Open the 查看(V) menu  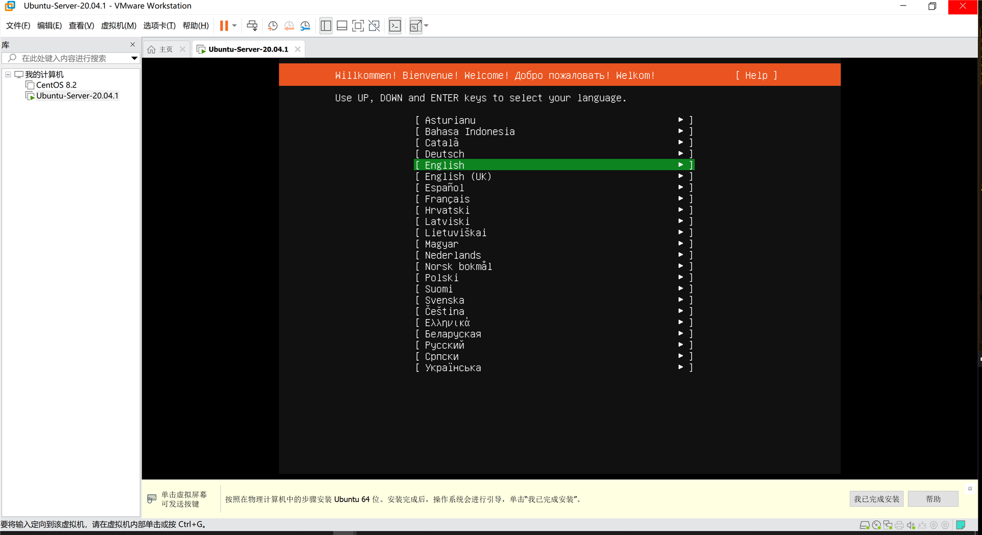tap(81, 25)
